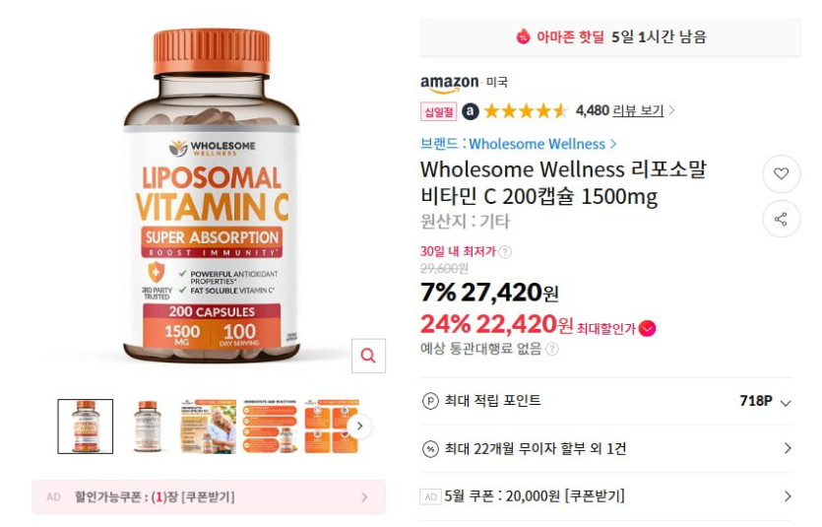Click the 아마존 핫딜 countdown banner
The image size is (822, 527).
coord(610,36)
